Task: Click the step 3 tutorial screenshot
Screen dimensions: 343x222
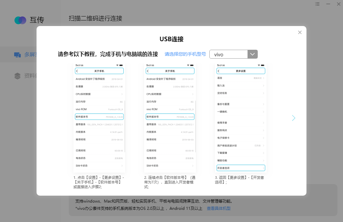Action: (240, 119)
